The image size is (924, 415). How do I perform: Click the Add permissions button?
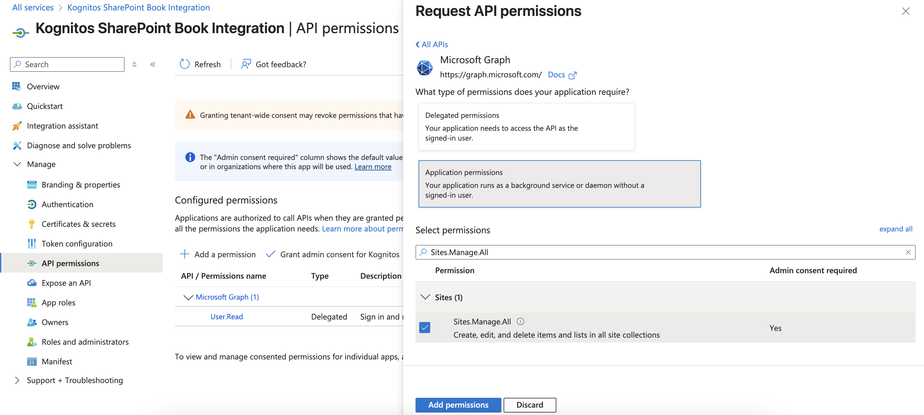click(458, 405)
